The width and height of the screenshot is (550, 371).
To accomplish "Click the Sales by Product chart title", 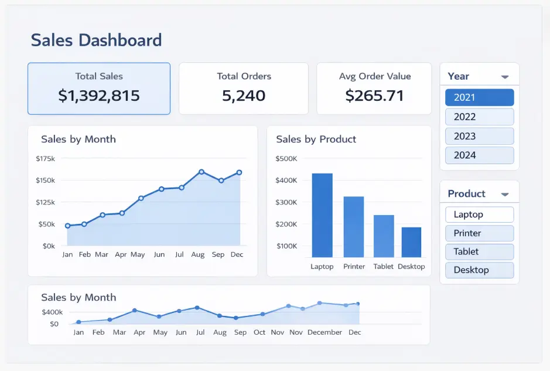I will coord(316,139).
